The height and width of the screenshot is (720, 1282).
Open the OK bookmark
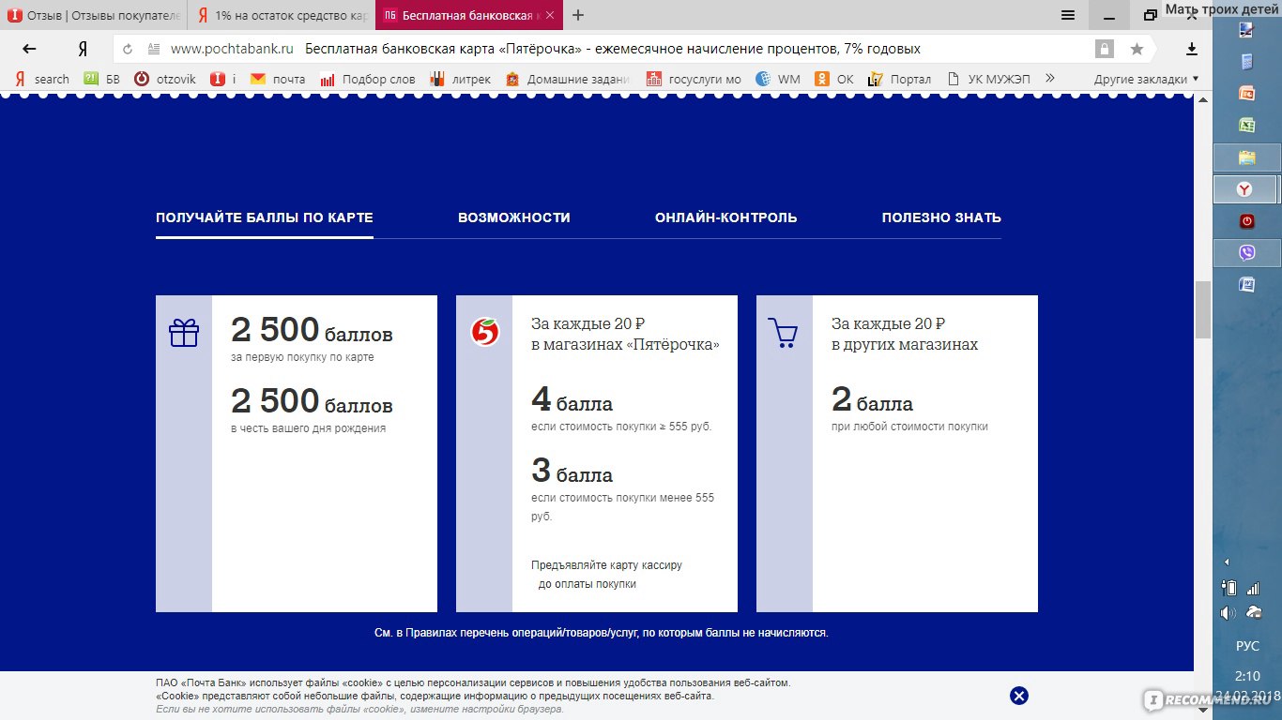[834, 79]
